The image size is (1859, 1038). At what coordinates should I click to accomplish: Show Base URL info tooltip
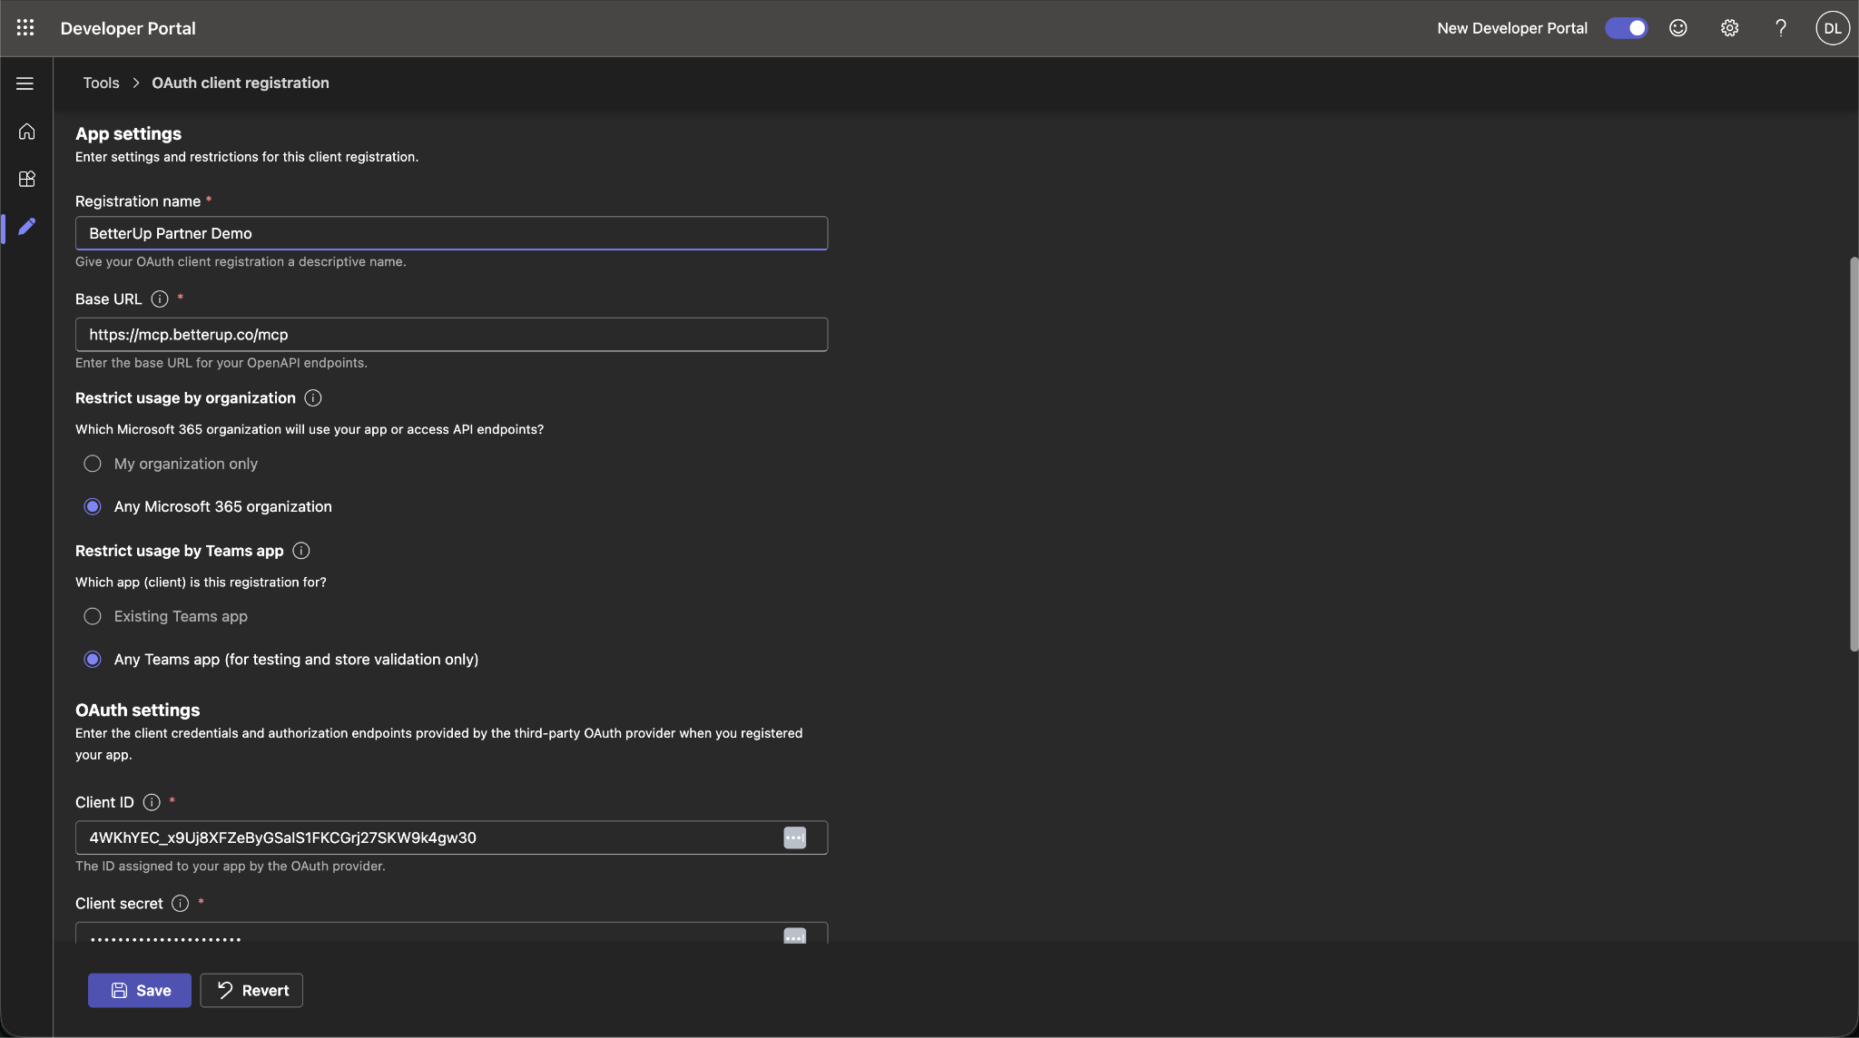pos(160,299)
